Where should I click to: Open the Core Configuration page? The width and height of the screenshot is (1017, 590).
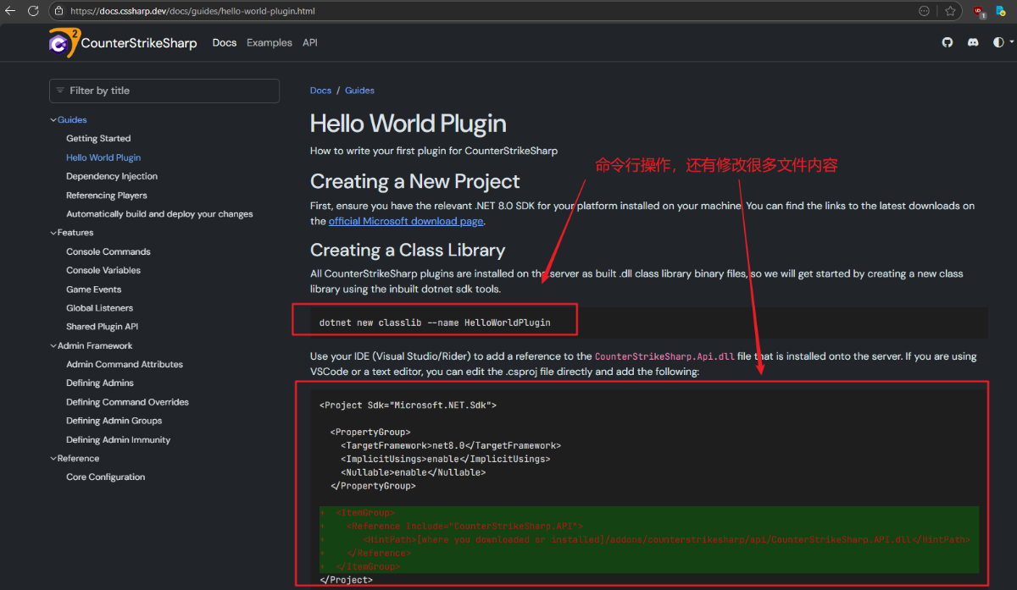click(106, 477)
